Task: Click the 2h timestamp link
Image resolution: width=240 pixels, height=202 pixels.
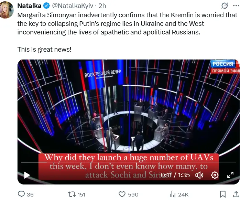Action: pos(102,6)
